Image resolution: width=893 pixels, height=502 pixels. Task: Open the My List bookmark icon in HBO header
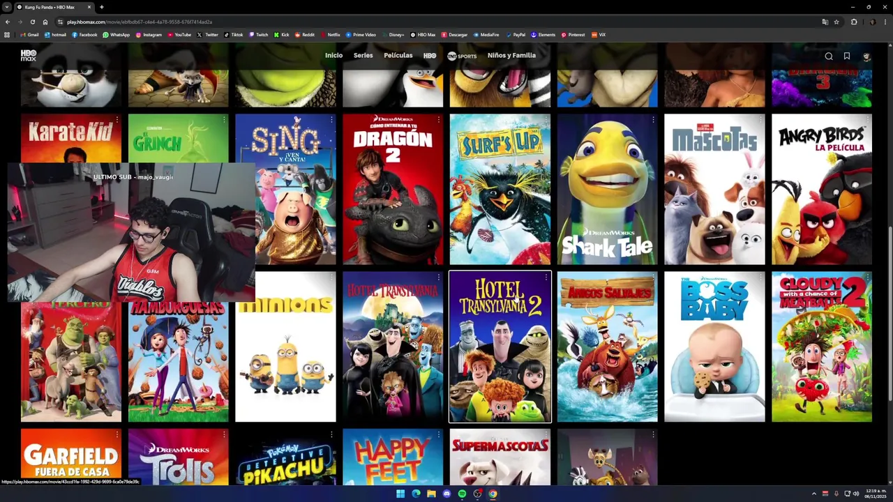coord(847,56)
